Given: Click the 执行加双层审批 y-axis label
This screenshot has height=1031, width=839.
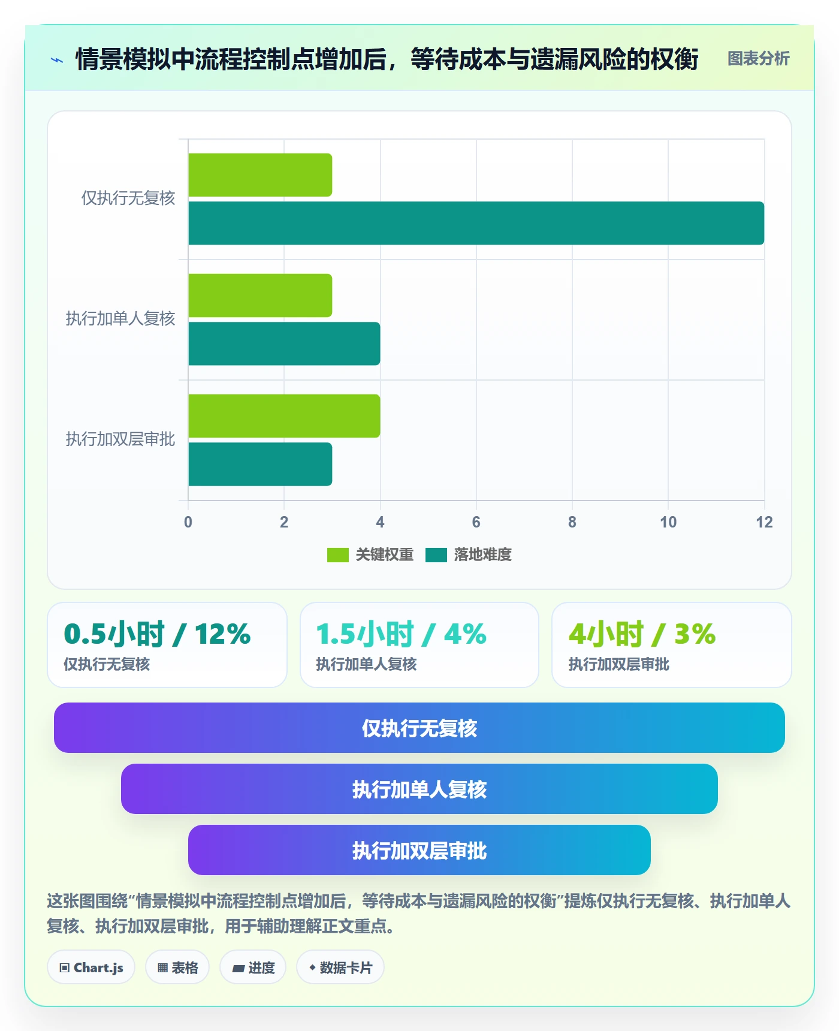Looking at the screenshot, I should pyautogui.click(x=120, y=439).
